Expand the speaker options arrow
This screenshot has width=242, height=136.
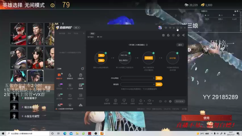pyautogui.click(x=153, y=101)
